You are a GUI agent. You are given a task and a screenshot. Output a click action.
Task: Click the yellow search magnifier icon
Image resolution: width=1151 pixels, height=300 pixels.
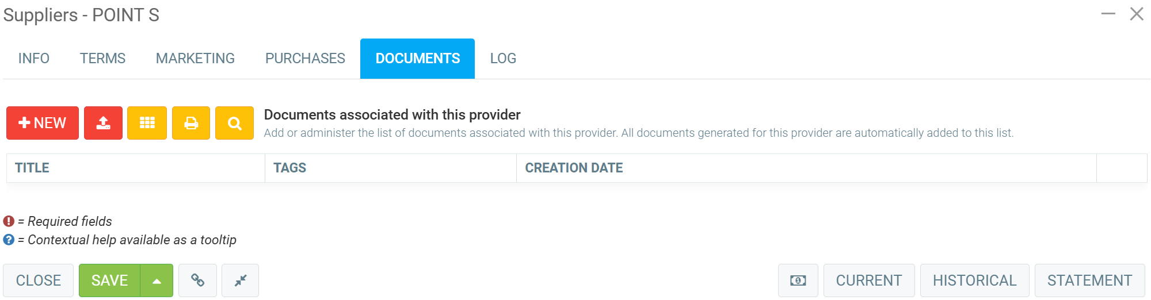tap(234, 123)
